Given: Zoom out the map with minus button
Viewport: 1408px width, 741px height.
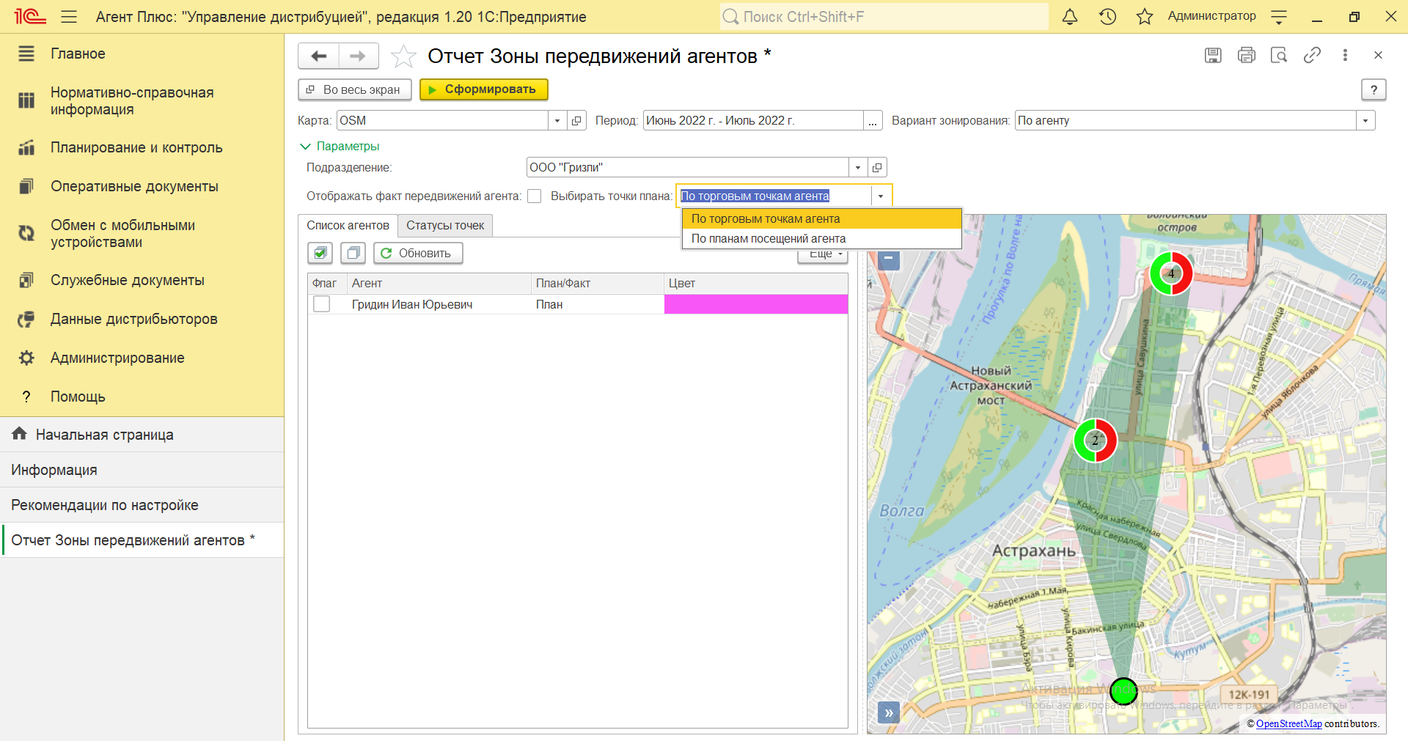Looking at the screenshot, I should pos(888,258).
